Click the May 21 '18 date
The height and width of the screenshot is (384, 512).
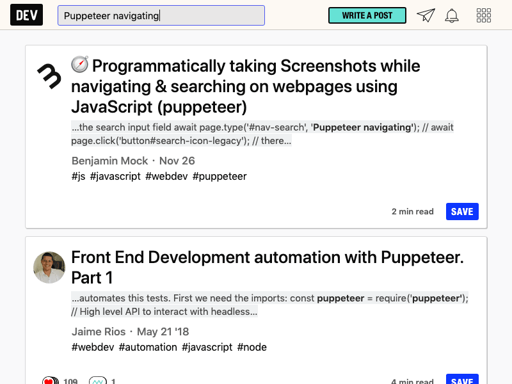[163, 332]
